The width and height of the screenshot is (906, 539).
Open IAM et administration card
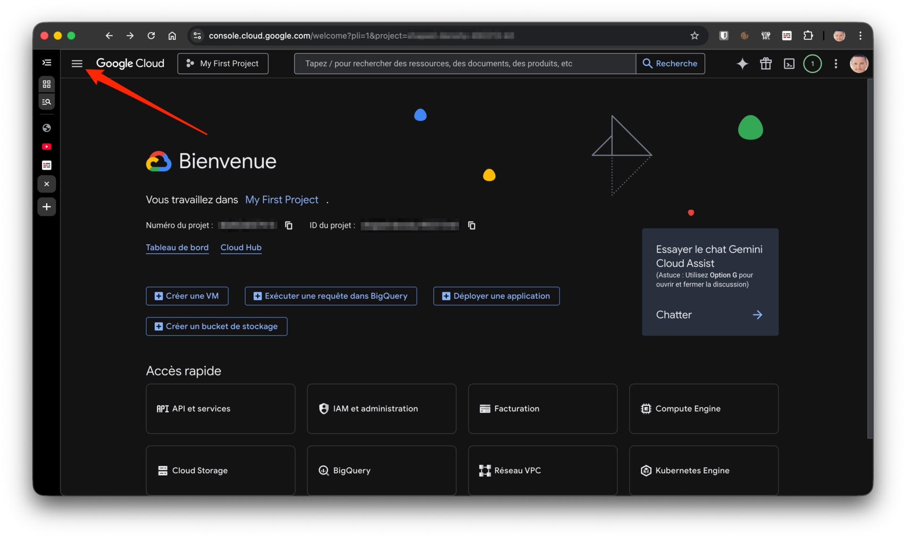[x=381, y=409]
